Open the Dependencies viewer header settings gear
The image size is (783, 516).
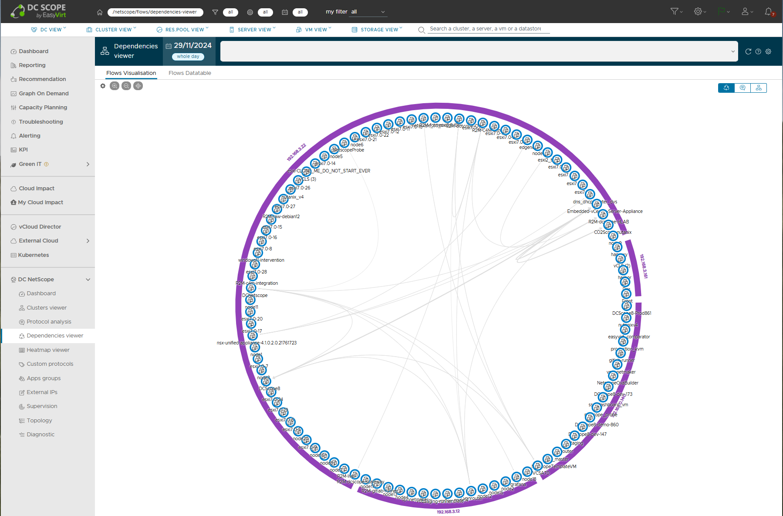[x=768, y=51]
